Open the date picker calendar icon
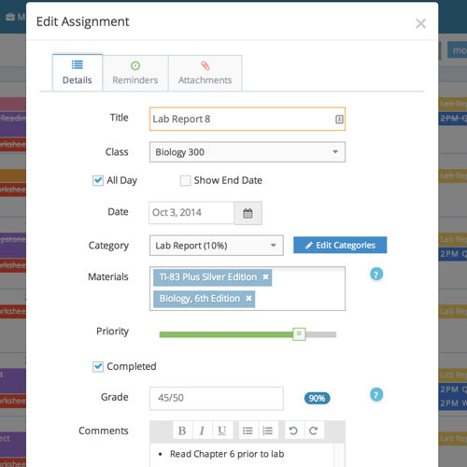 pyautogui.click(x=248, y=213)
